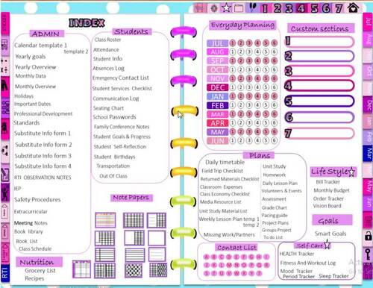Click the AUG month label
Viewport: 373px width, 288px height.
pos(217,52)
